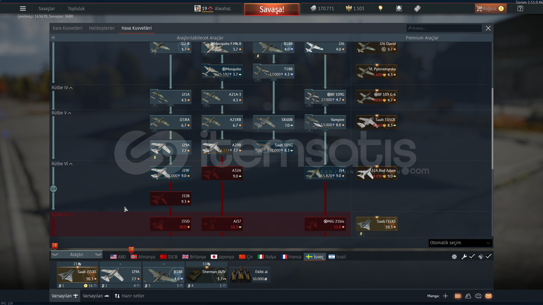
Task: Switch to the Kara Kuvvetleri tab
Action: click(x=67, y=28)
